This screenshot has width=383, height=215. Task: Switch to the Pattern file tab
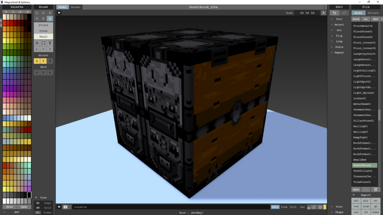pos(373,13)
